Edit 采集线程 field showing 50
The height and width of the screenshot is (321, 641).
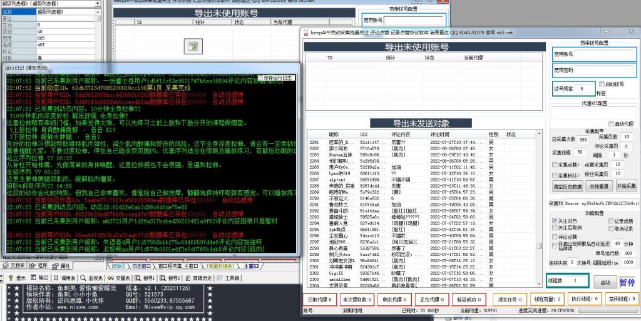click(x=580, y=152)
